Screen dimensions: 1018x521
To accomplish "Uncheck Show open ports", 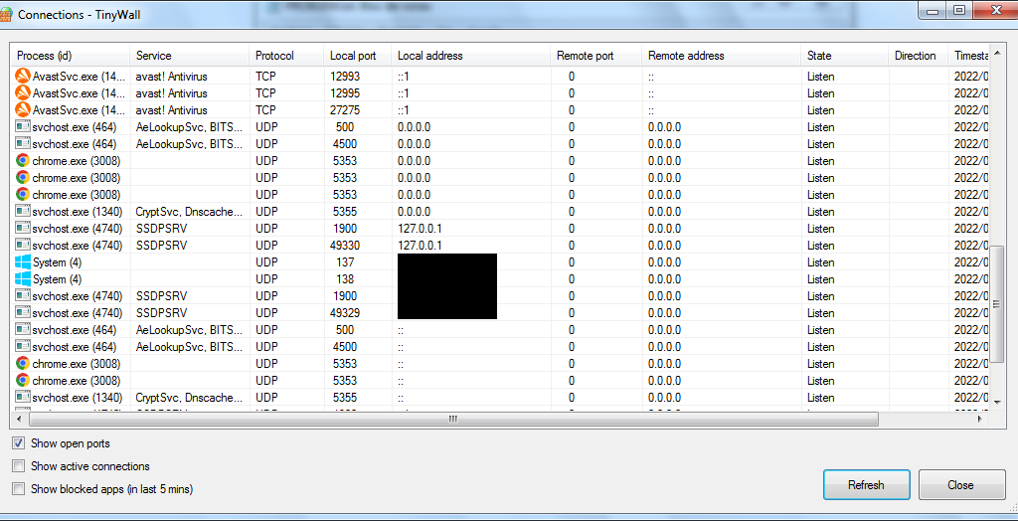I will point(19,443).
